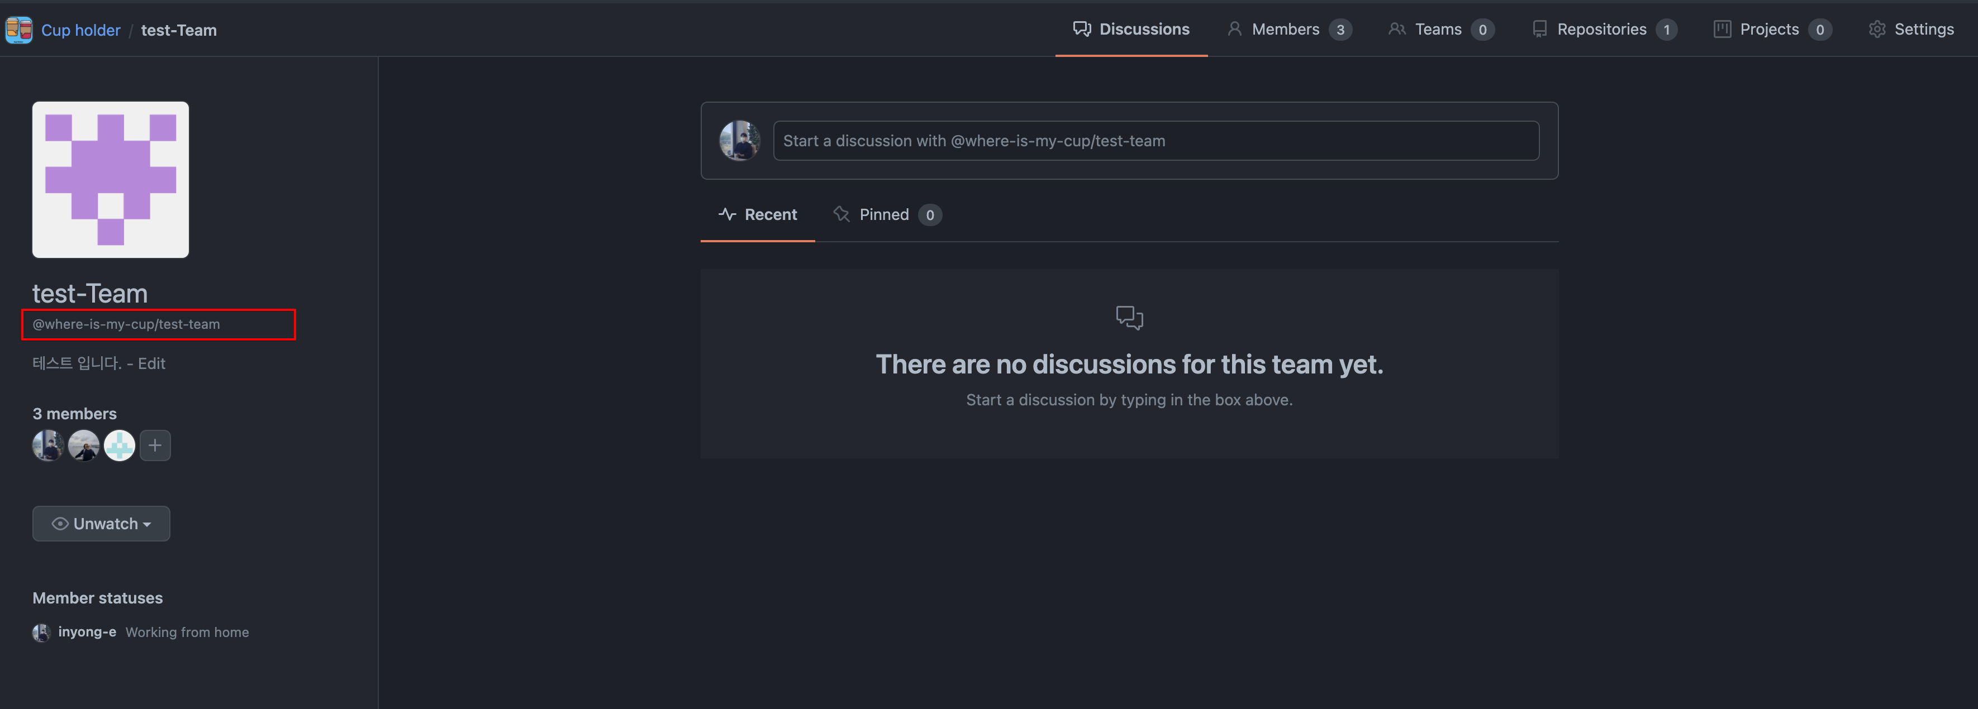Click inyong-e avatar under Member statuses
Viewport: 1978px width, 709px height.
(41, 633)
